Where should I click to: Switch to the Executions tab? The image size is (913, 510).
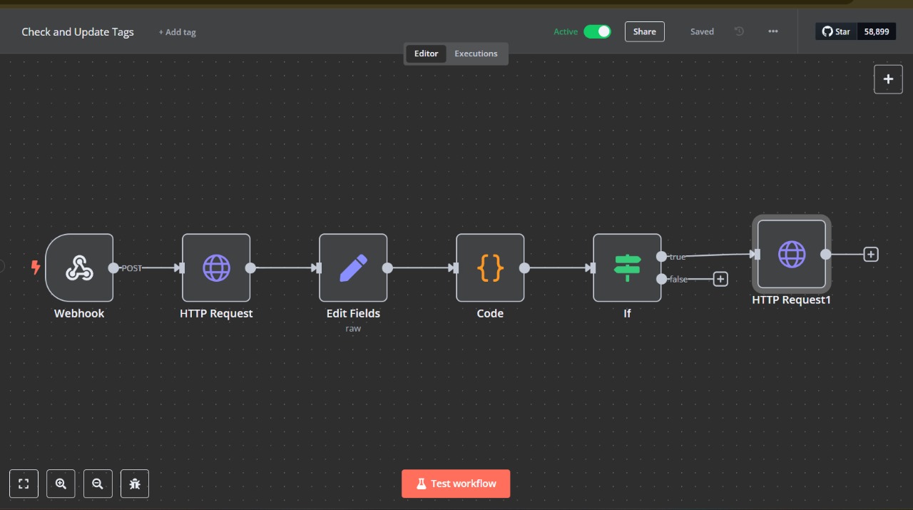click(476, 53)
